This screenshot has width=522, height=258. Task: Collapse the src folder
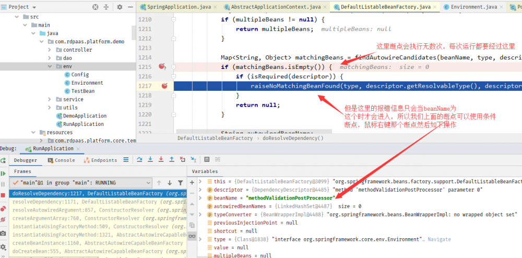click(17, 17)
